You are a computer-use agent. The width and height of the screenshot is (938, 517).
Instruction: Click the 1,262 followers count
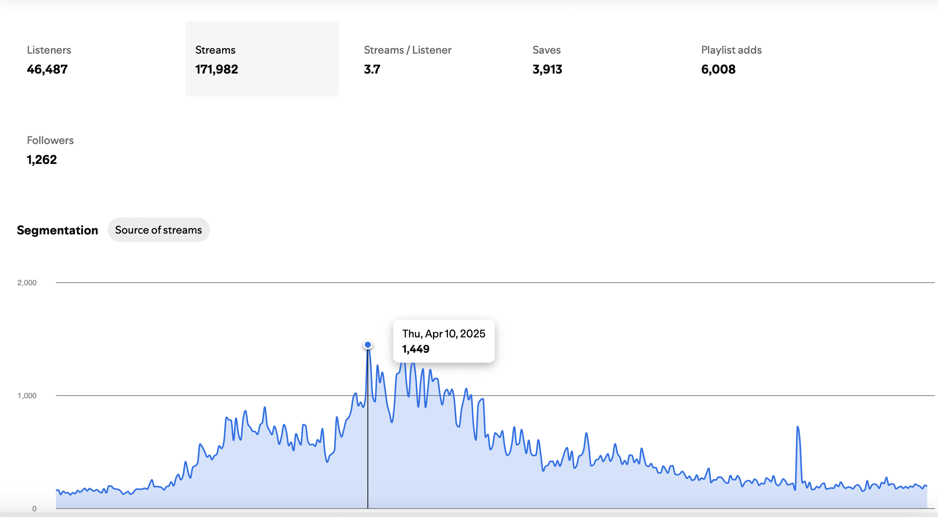pyautogui.click(x=42, y=160)
